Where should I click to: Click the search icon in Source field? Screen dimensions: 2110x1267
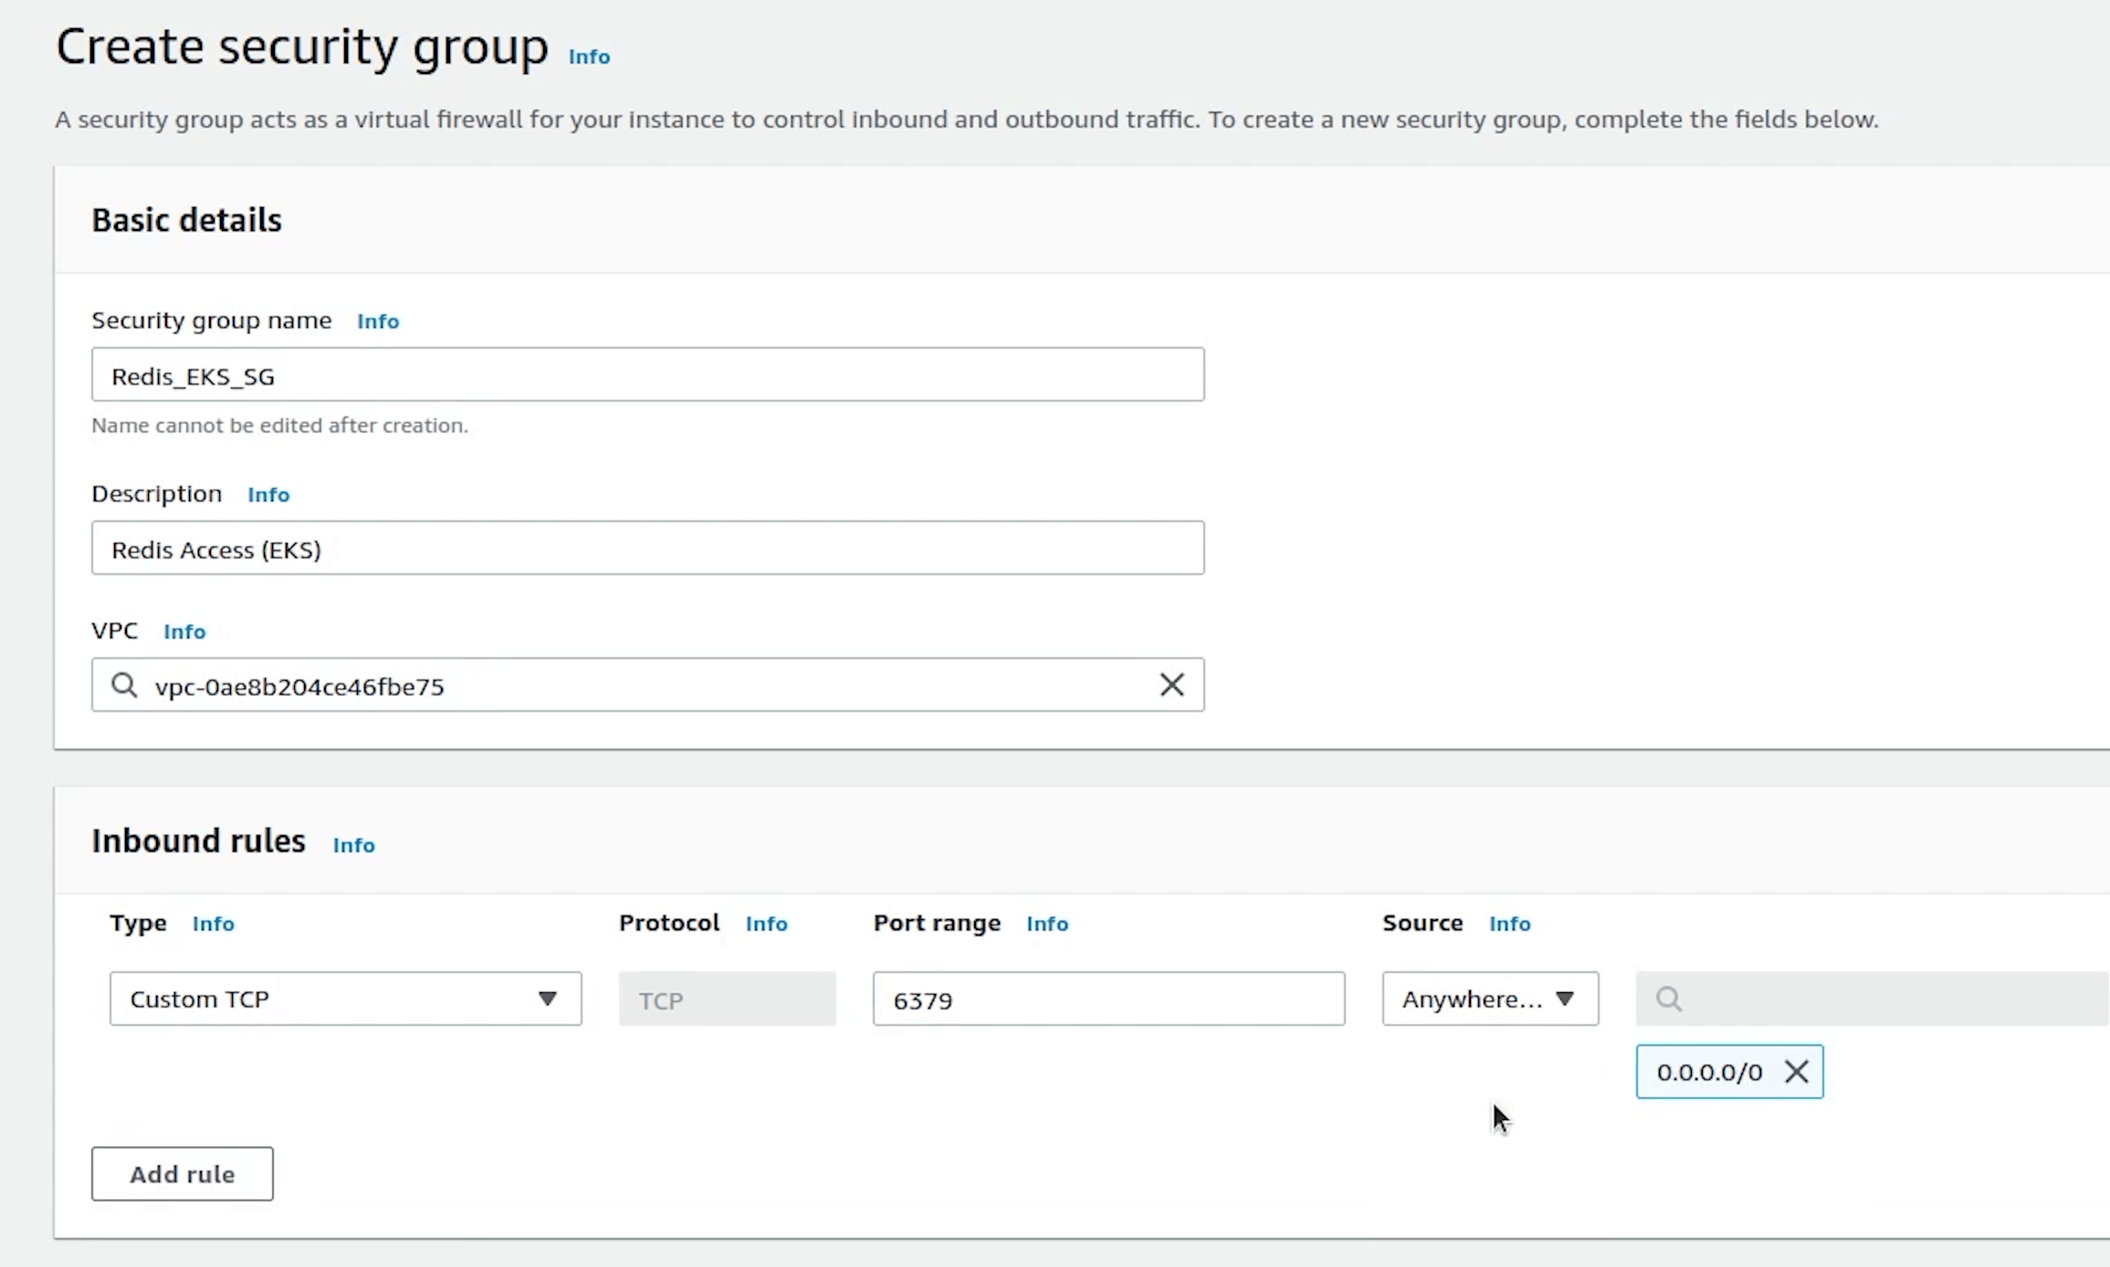[1670, 999]
